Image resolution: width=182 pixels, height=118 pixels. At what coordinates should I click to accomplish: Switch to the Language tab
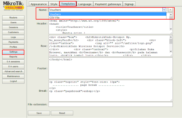pos(85,4)
